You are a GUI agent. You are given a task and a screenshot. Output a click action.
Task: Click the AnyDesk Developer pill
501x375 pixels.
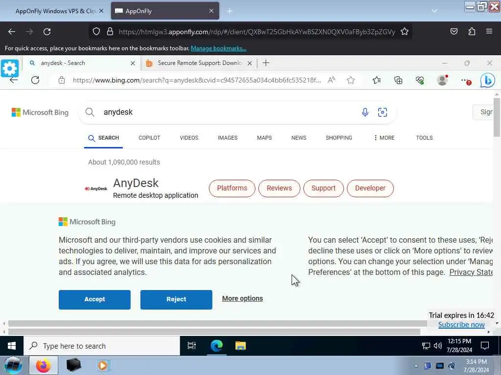[370, 188]
